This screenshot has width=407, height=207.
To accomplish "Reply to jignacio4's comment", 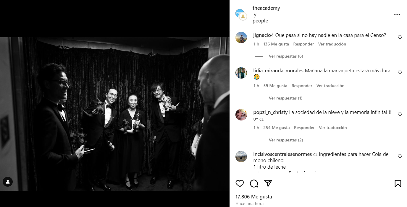I will pos(303,44).
